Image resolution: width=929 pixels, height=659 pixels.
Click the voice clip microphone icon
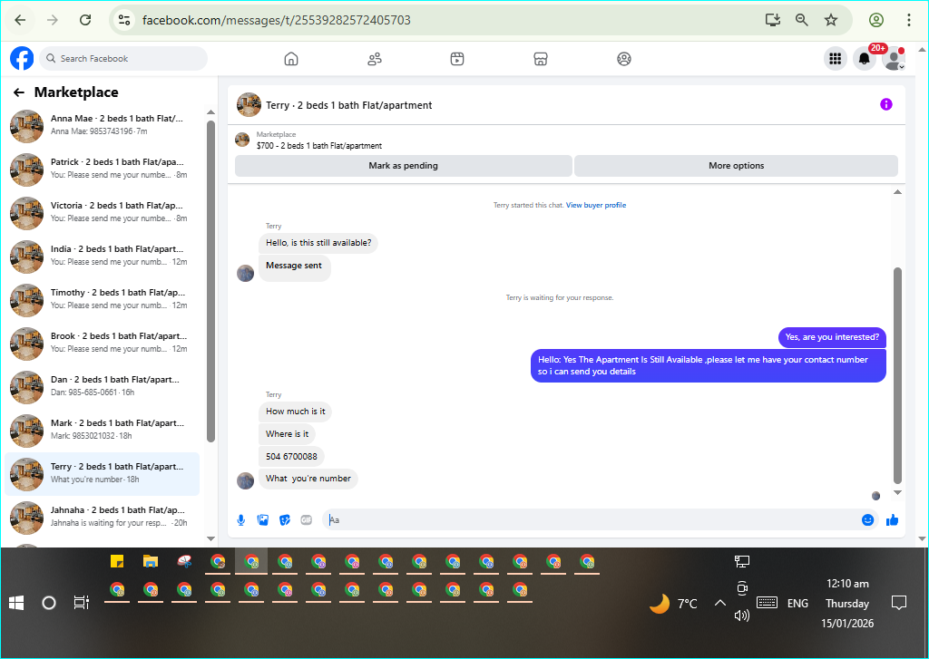(241, 520)
